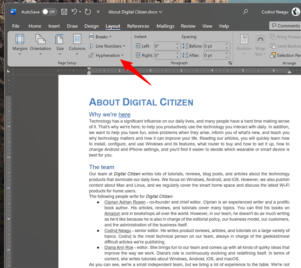Select the Layout tab

(113, 26)
